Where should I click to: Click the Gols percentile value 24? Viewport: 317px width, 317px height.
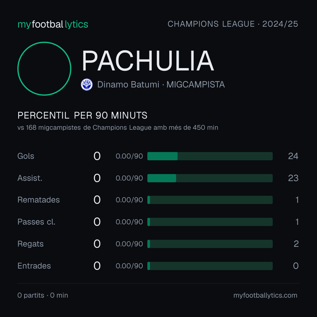(293, 156)
